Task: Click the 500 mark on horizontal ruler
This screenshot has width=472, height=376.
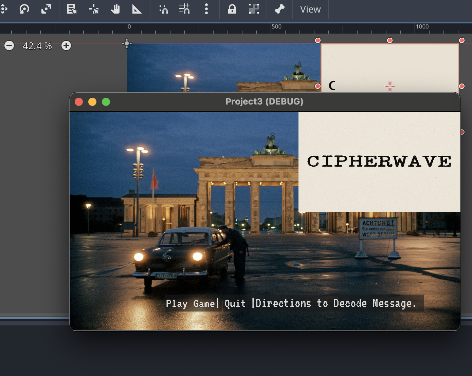Action: click(276, 26)
